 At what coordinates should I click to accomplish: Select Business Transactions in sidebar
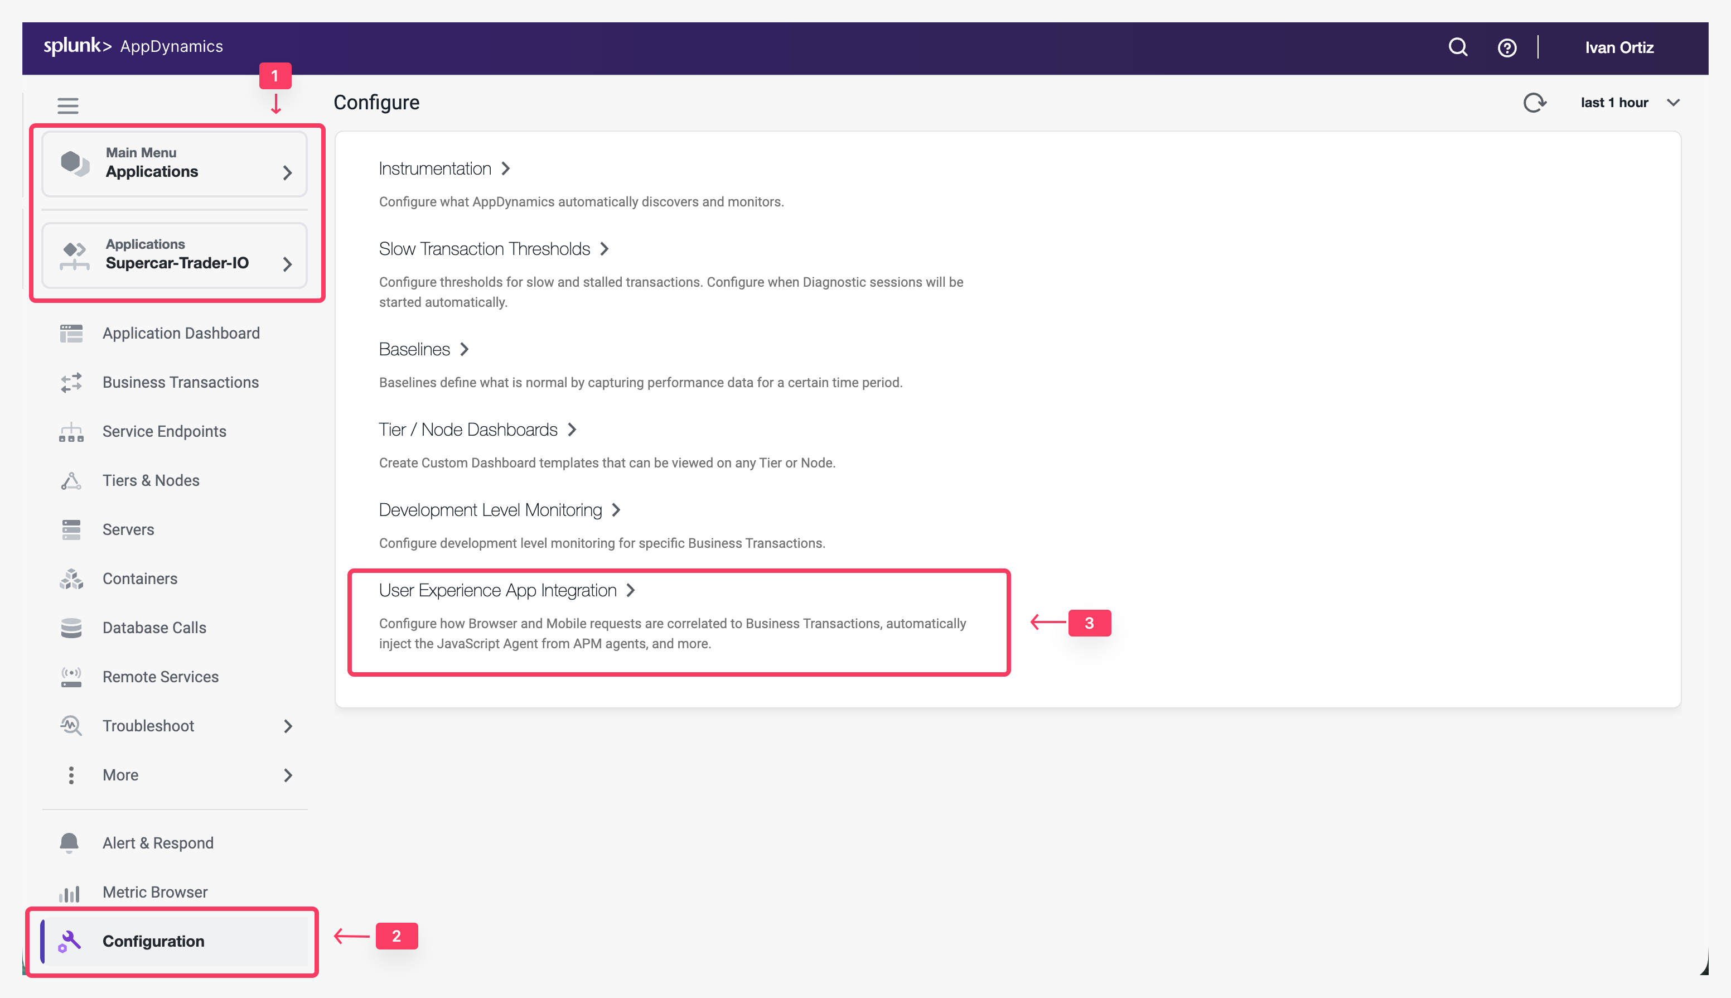pyautogui.click(x=180, y=382)
